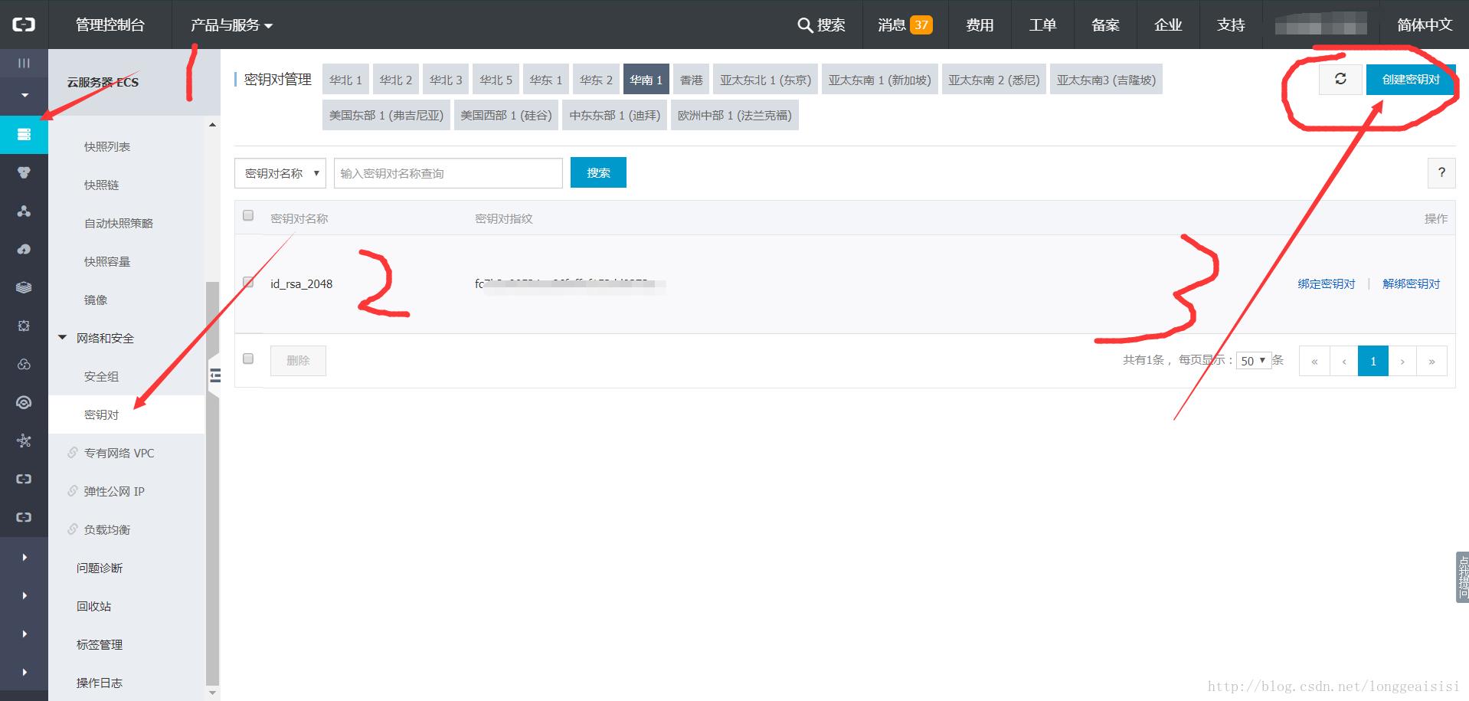Open the 工单 top menu

click(1042, 25)
